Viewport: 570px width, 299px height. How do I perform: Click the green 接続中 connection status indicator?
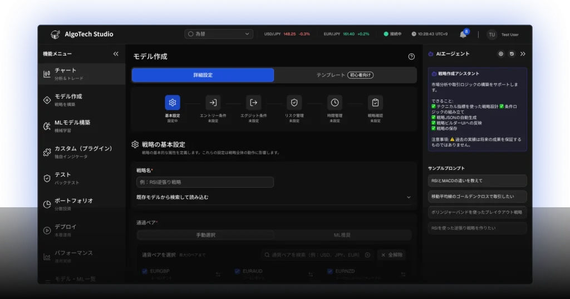392,34
